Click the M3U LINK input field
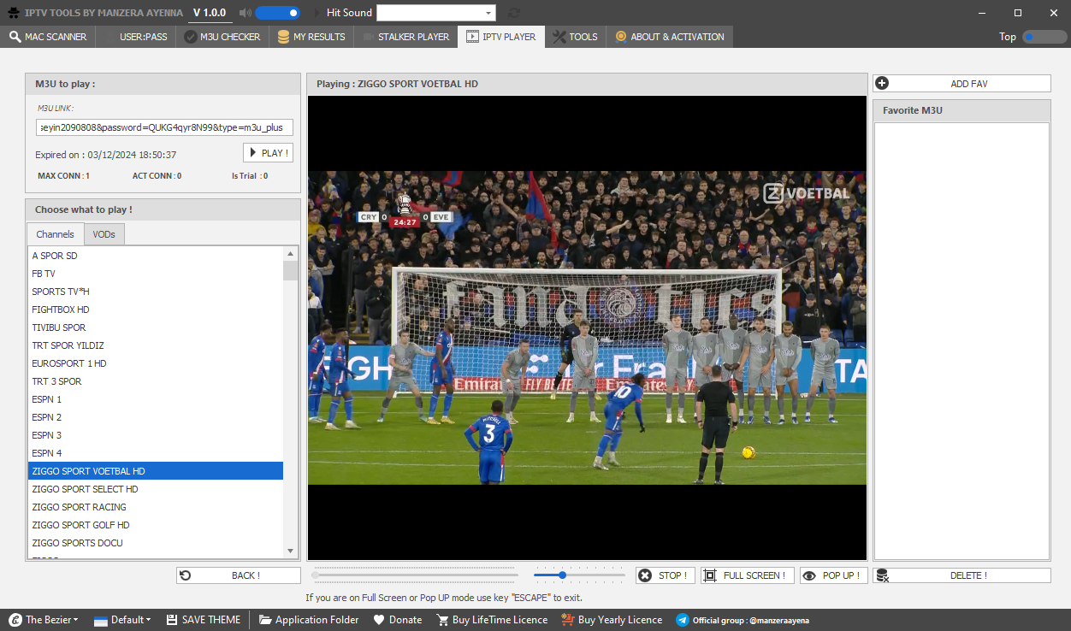 coord(165,127)
